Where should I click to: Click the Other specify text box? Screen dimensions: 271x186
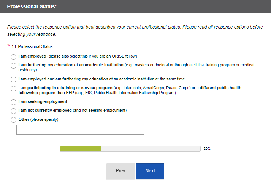tap(80, 130)
